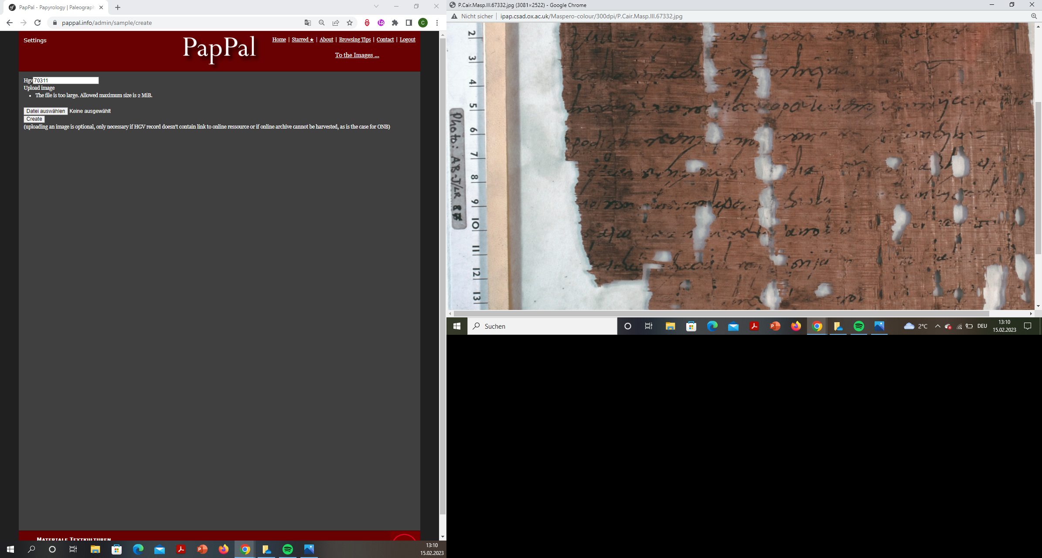
Task: Open a new tab with the plus button
Action: (118, 7)
